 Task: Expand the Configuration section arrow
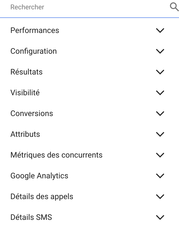pos(160,51)
